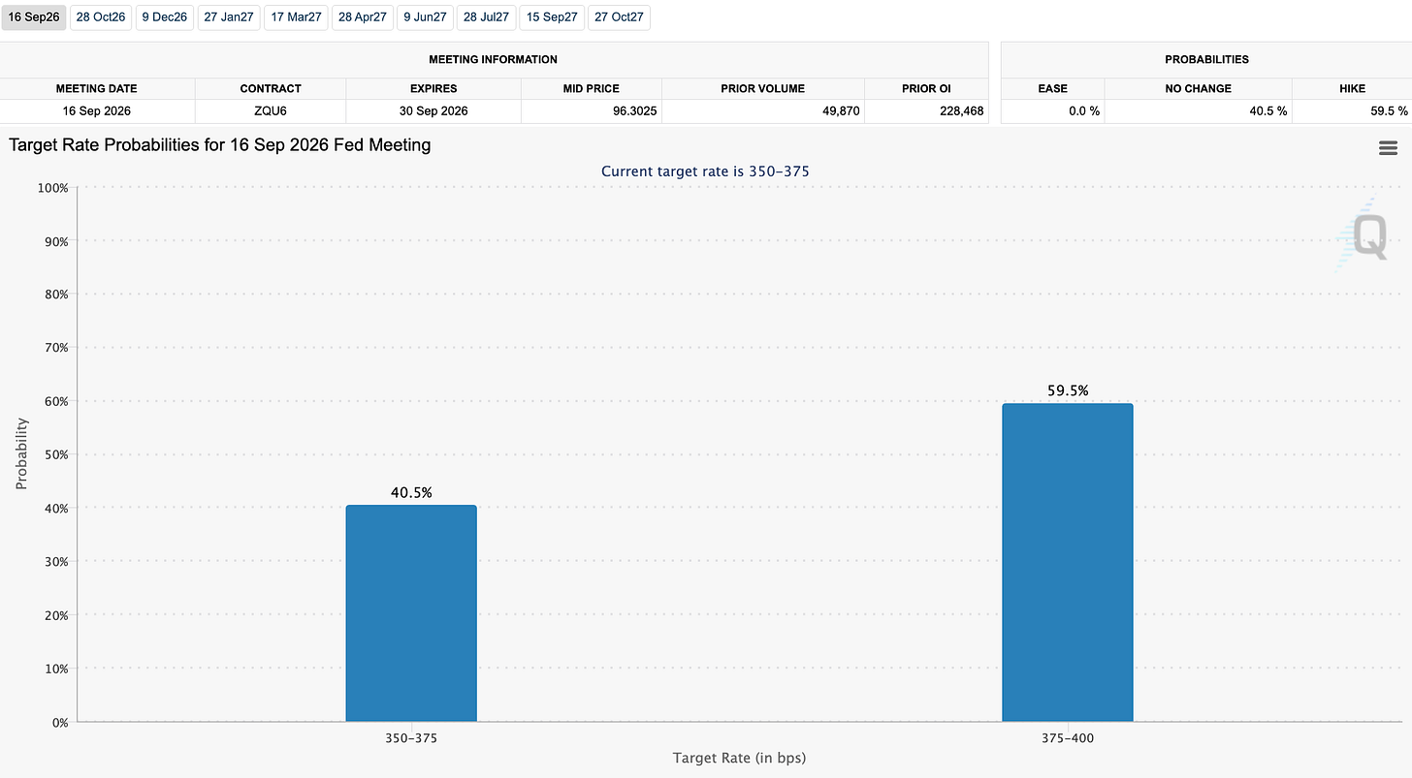Select the 27 Oct27 meeting tab

619,17
